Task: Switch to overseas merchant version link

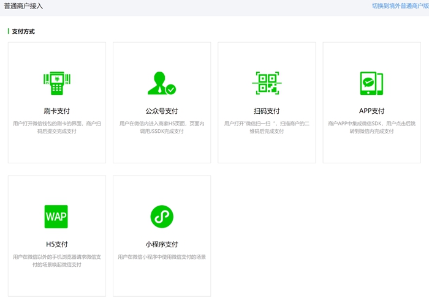Action: click(400, 6)
